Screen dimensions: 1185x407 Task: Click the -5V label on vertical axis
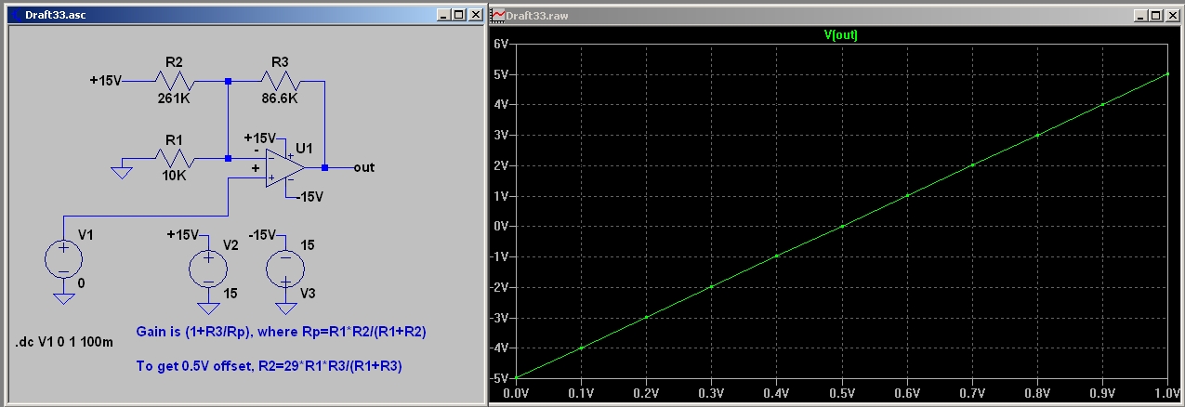[500, 377]
